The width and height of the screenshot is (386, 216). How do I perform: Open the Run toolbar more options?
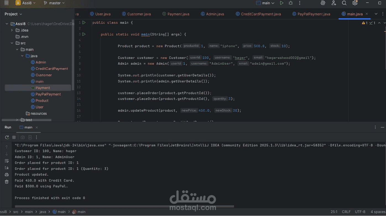click(36, 137)
